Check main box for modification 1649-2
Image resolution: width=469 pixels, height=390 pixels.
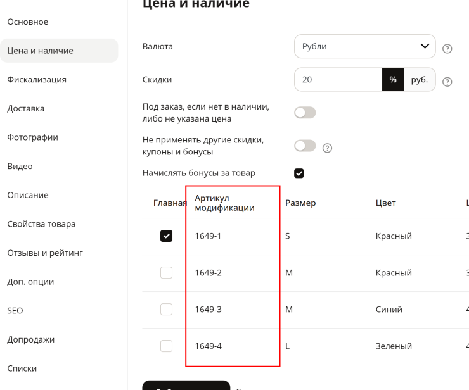[x=166, y=272]
